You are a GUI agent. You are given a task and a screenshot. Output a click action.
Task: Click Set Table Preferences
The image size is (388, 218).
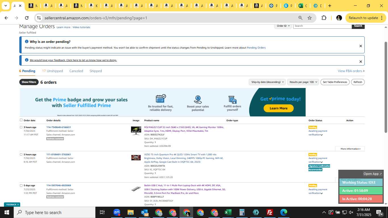pos(335,82)
